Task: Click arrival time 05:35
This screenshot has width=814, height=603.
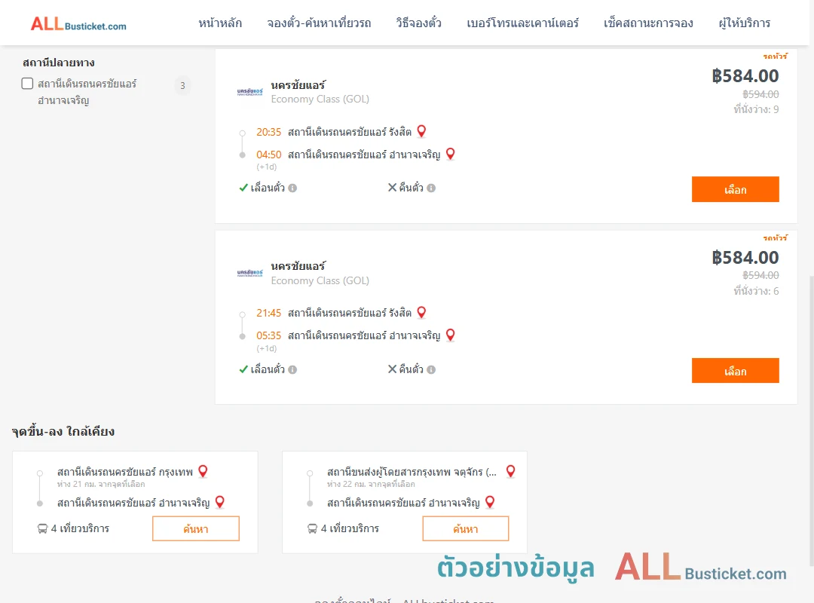Action: point(268,335)
